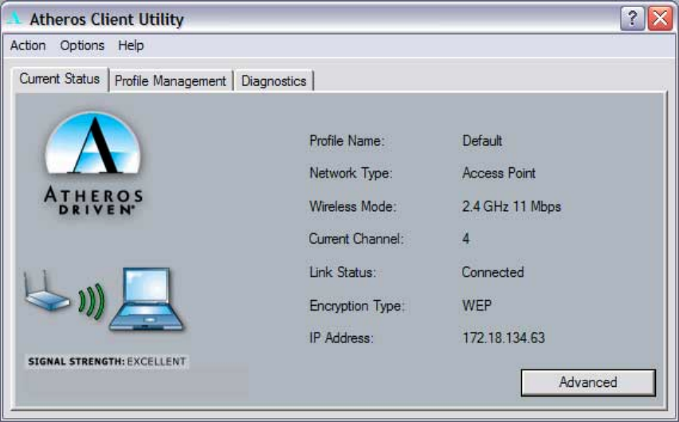Viewport: 679px width, 422px height.
Task: Select the Current Status tab
Action: [x=60, y=79]
